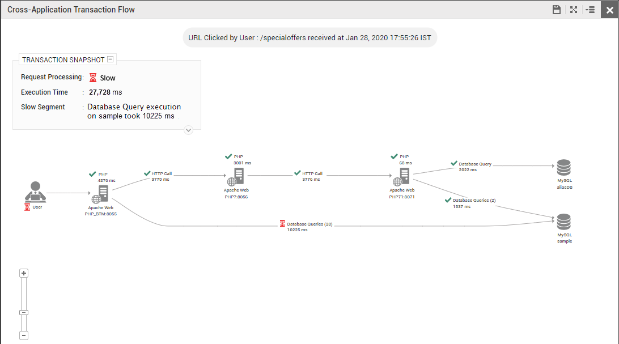
Task: Click the MySQL sample label
Action: pos(565,238)
